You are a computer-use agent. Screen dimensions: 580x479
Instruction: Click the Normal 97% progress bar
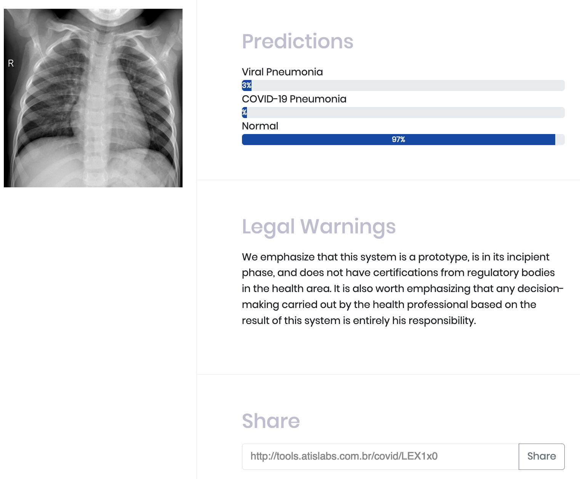click(403, 139)
